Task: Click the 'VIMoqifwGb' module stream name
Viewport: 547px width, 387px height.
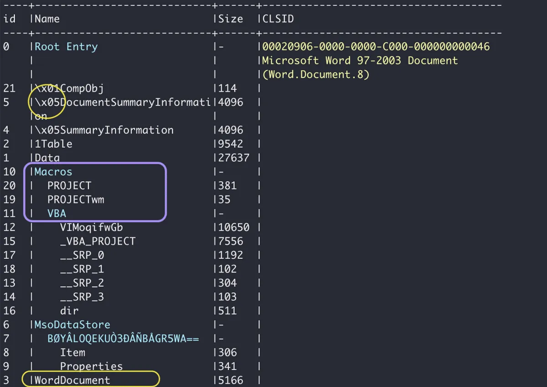Action: coord(91,227)
